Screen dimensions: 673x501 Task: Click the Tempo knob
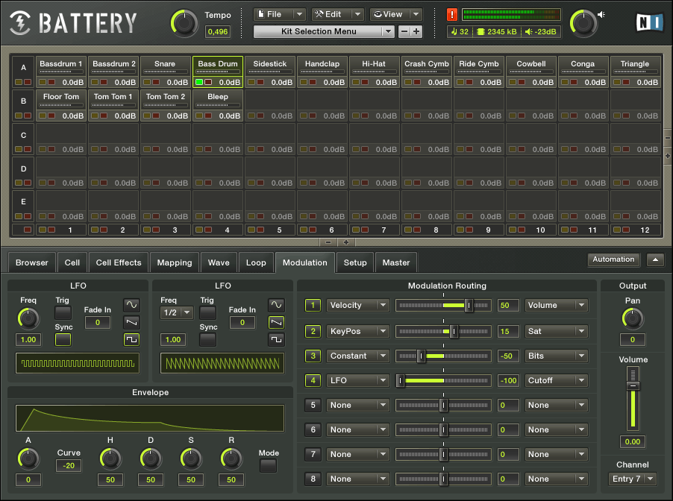pyautogui.click(x=184, y=23)
